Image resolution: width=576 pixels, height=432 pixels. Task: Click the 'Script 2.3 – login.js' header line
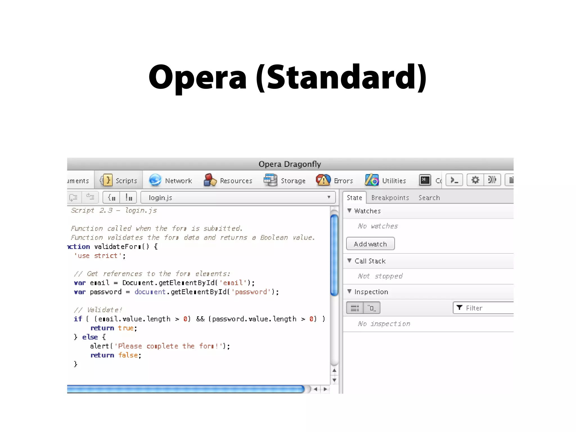tap(114, 210)
